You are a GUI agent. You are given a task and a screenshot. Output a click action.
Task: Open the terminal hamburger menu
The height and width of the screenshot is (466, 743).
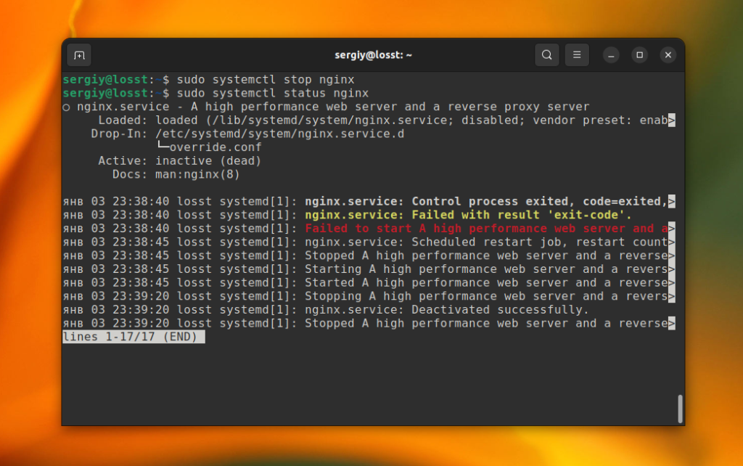[577, 55]
